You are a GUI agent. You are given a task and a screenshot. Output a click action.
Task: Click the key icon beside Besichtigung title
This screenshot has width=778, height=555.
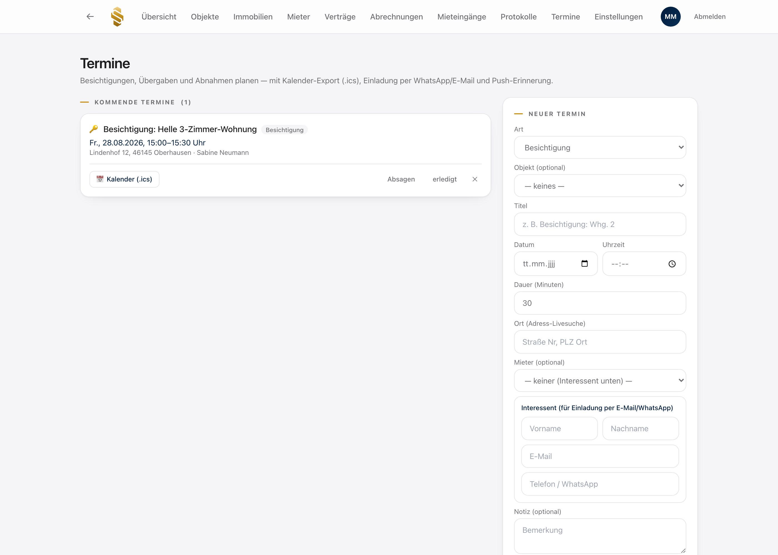click(x=94, y=129)
